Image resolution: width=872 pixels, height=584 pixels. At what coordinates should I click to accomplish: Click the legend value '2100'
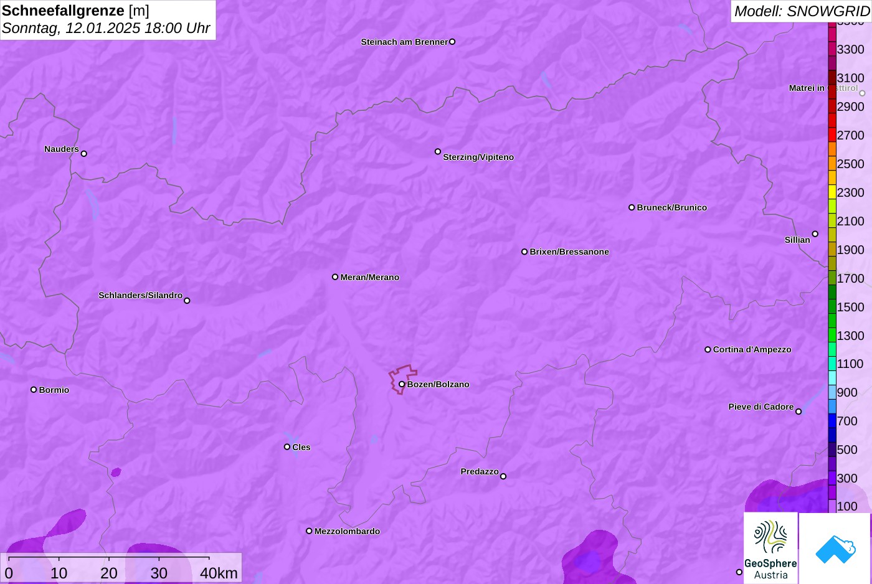[850, 221]
